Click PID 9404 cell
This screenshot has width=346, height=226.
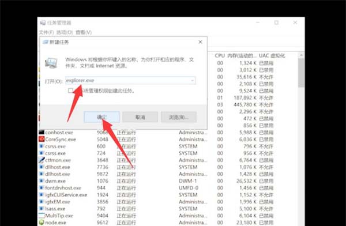pos(103,216)
